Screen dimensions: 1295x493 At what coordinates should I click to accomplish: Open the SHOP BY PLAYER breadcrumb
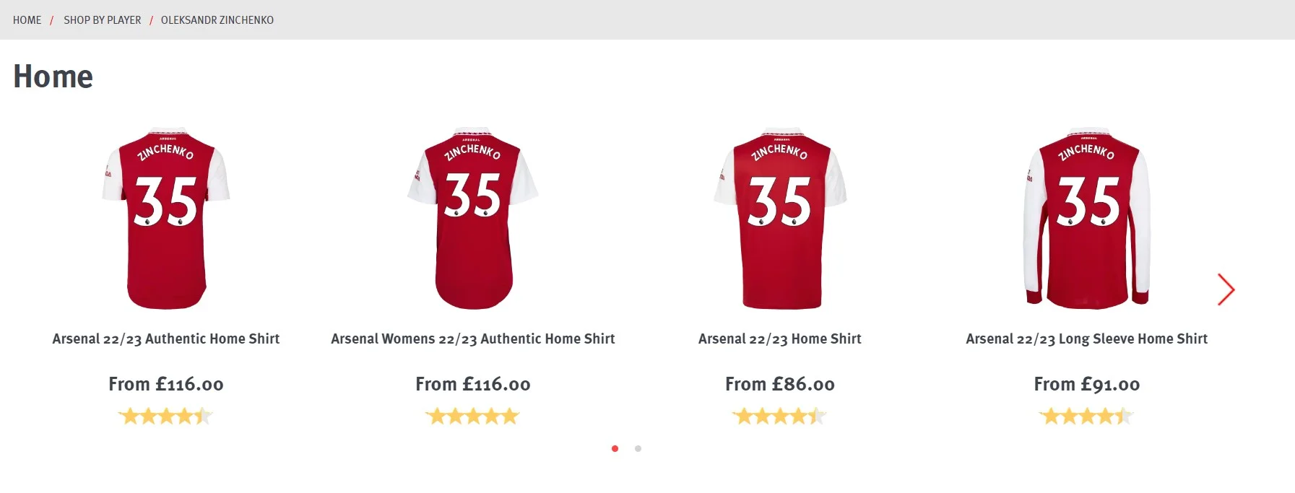[x=102, y=20]
